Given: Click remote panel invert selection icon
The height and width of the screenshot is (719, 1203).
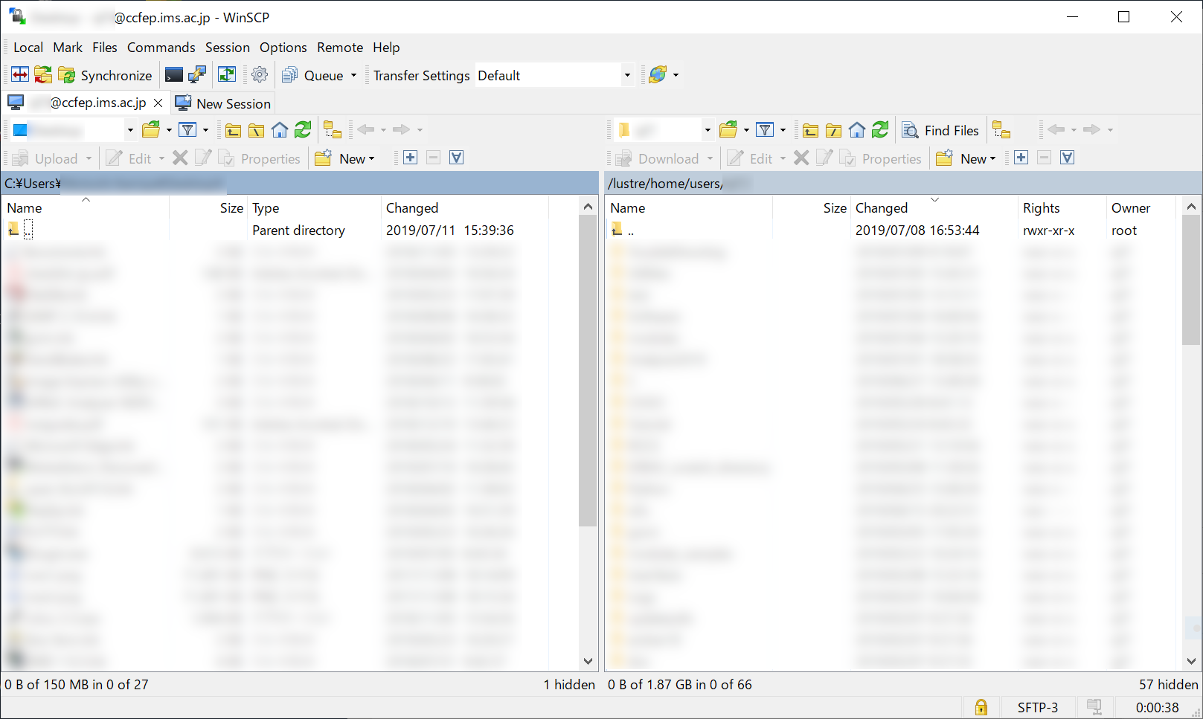Looking at the screenshot, I should 1068,158.
